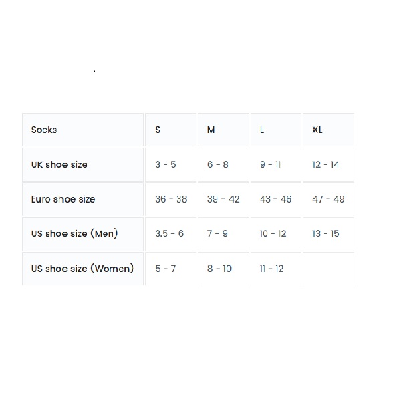Click women's US size 11 - 12
Image resolution: width=401 pixels, height=401 pixels.
(271, 269)
